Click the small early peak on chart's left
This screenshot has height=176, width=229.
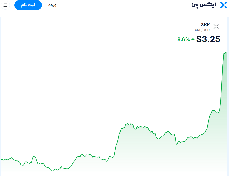(34, 157)
